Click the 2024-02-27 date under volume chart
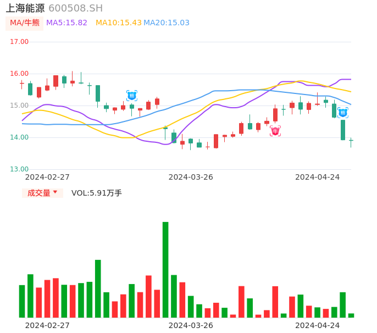The height and width of the screenshot is (333, 377). point(47,325)
